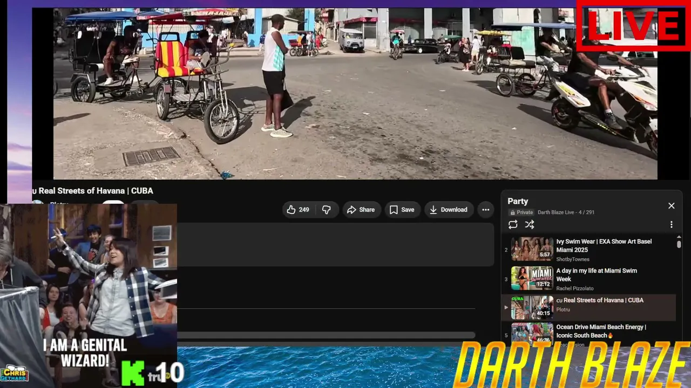Click the Private visibility badge
This screenshot has height=388, width=691.
pyautogui.click(x=521, y=212)
